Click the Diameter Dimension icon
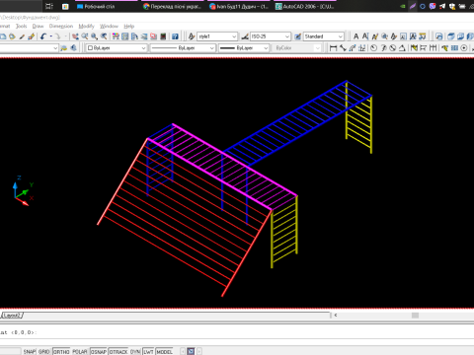This screenshot has width=474, height=355. point(393,48)
